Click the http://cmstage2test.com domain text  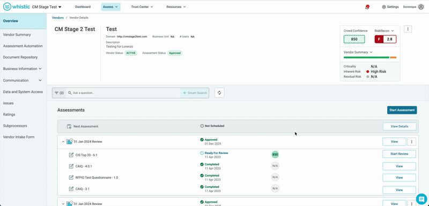pos(132,36)
